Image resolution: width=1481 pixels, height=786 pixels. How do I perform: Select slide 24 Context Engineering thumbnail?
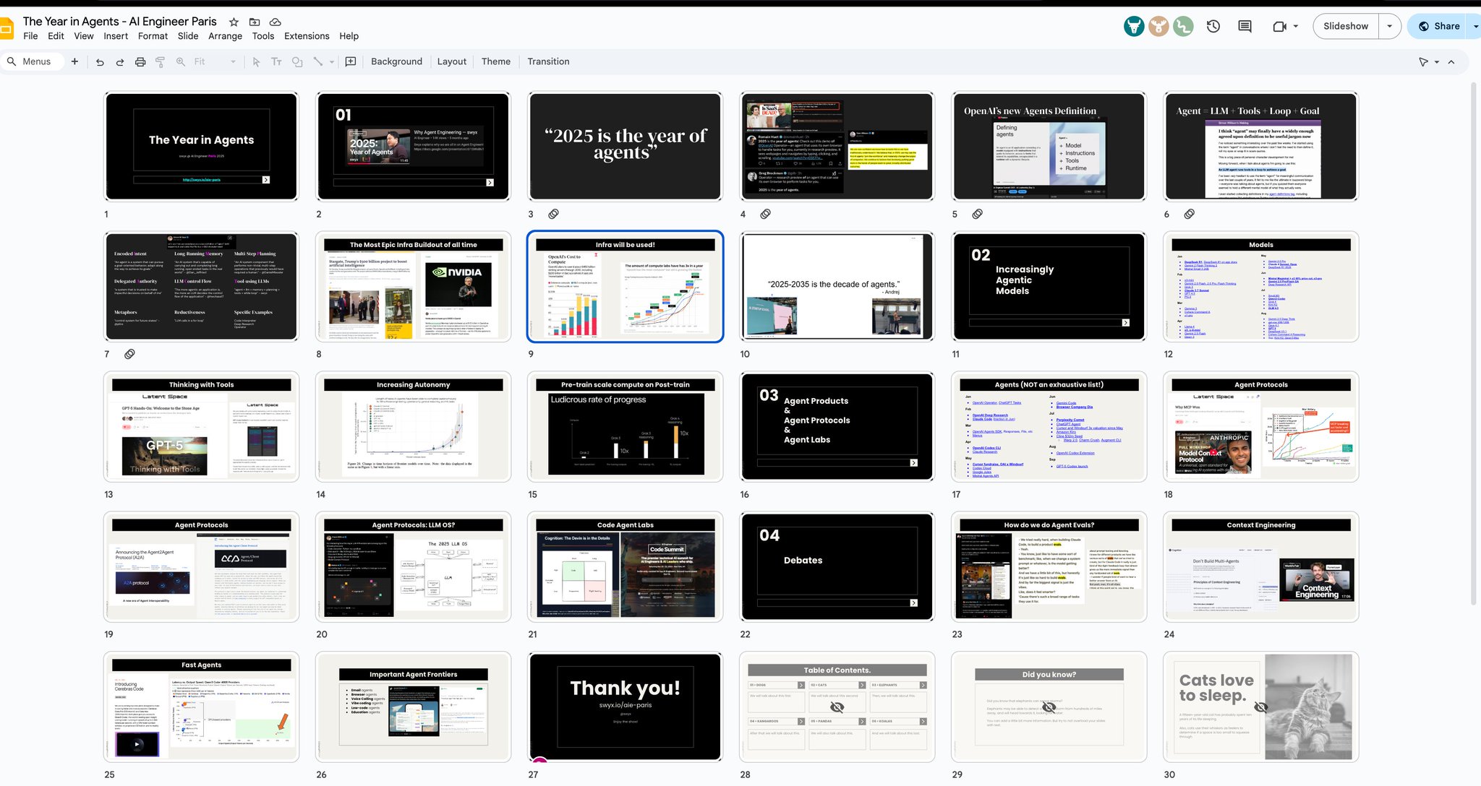1260,567
